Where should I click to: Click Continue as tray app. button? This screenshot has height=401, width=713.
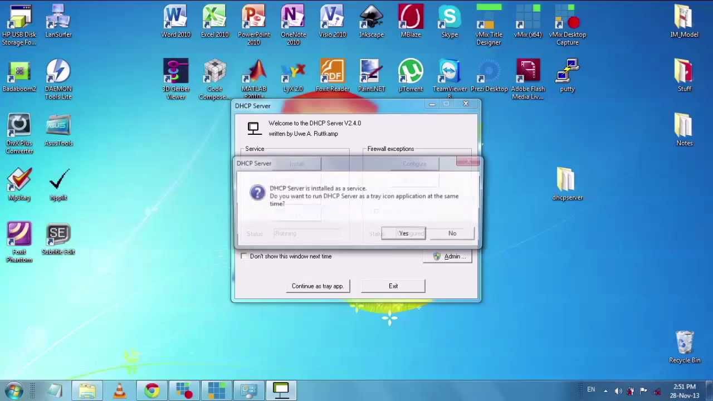pyautogui.click(x=318, y=286)
